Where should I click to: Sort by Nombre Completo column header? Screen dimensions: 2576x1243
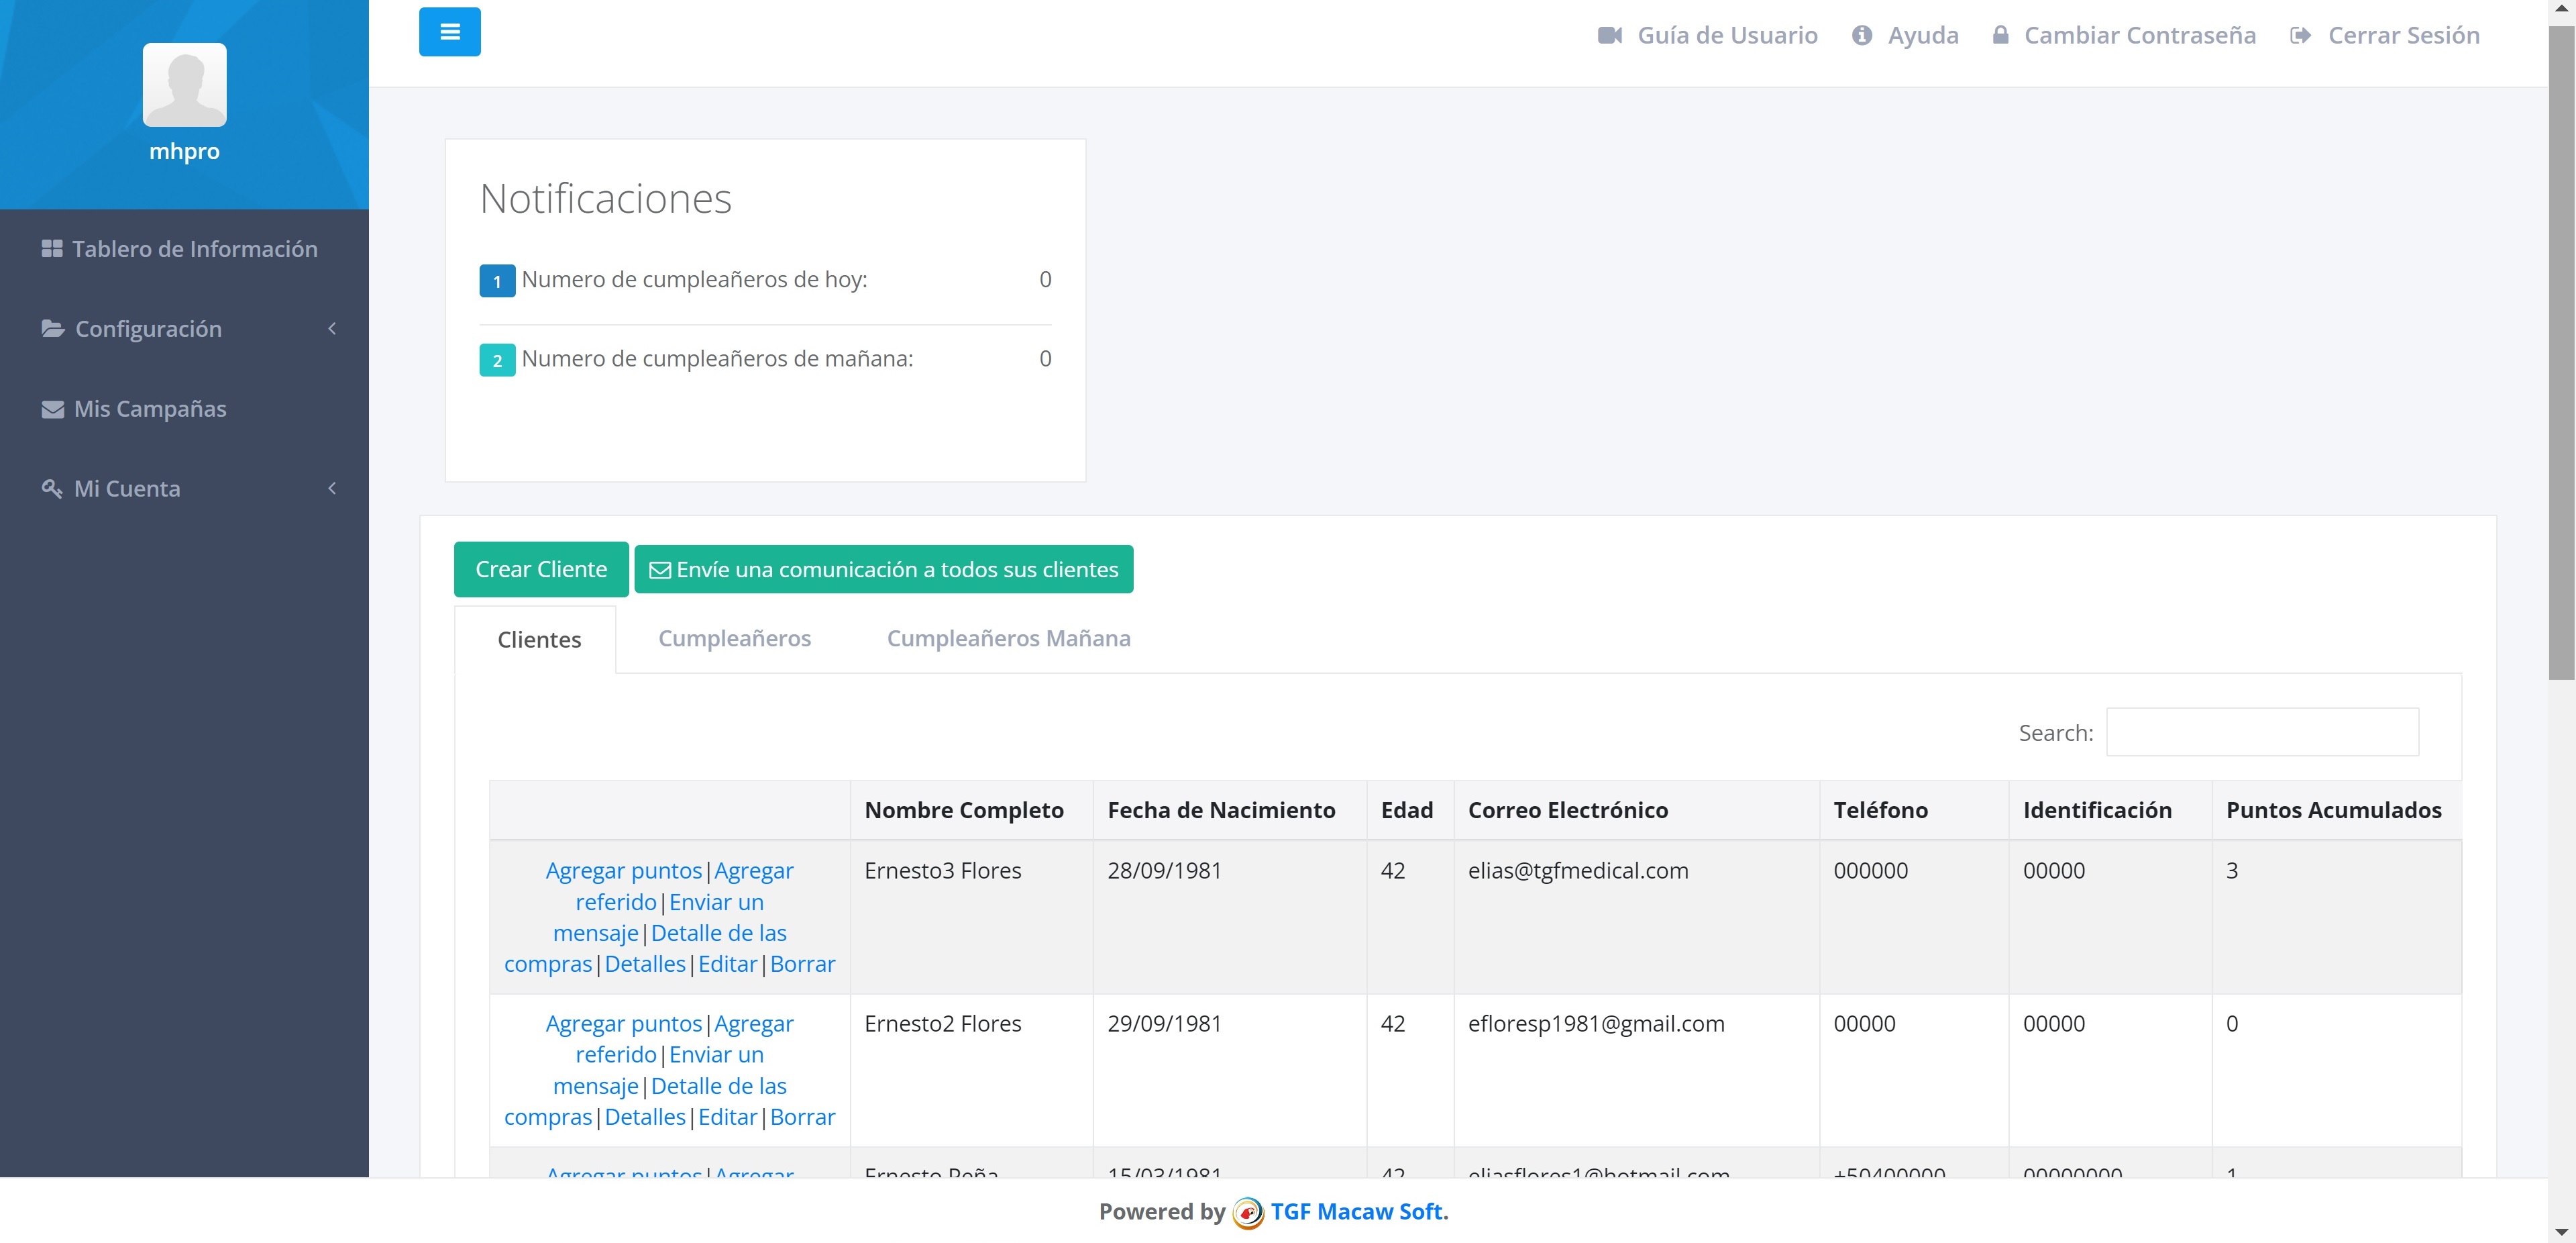(x=963, y=811)
